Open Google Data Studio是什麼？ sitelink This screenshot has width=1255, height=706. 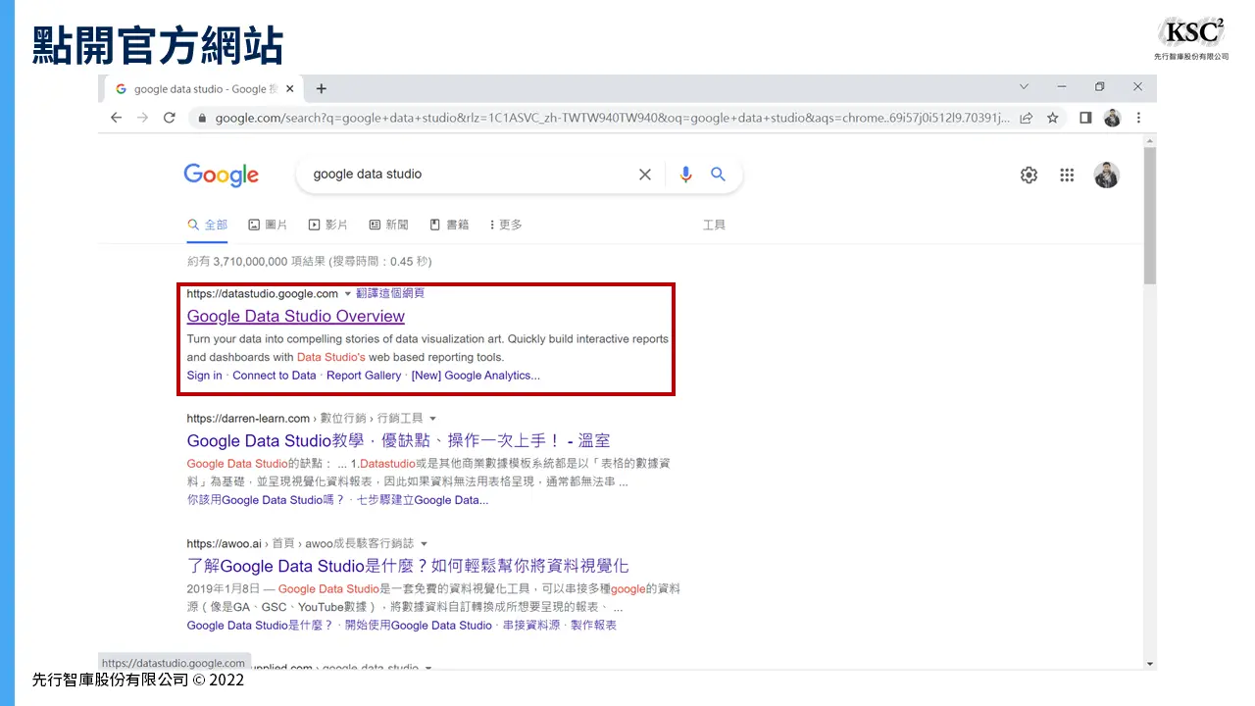pyautogui.click(x=260, y=626)
